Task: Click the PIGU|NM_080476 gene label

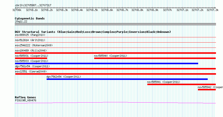Action: pyautogui.click(x=26, y=101)
